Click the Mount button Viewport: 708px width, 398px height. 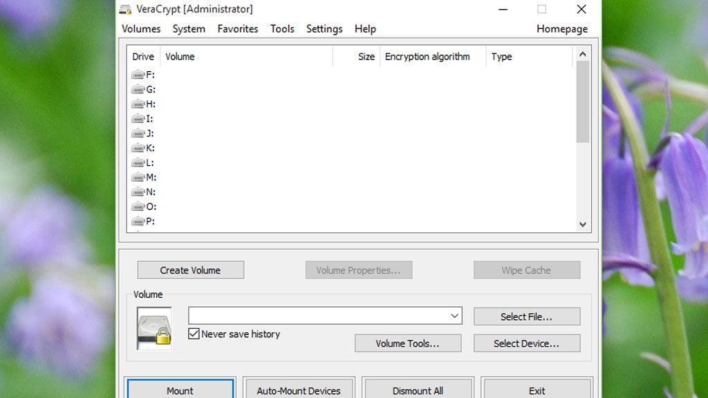(180, 390)
